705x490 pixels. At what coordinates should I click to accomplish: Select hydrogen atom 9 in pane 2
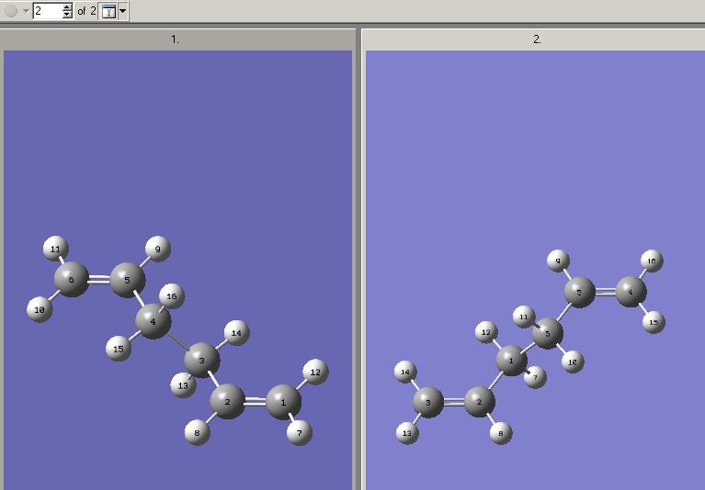click(559, 262)
